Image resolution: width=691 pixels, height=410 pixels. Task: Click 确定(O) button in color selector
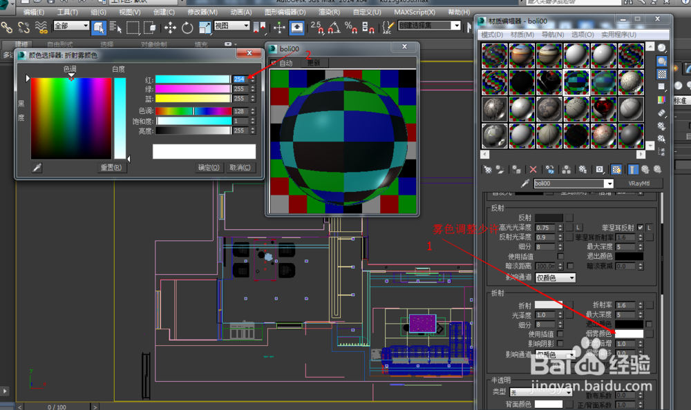click(209, 167)
